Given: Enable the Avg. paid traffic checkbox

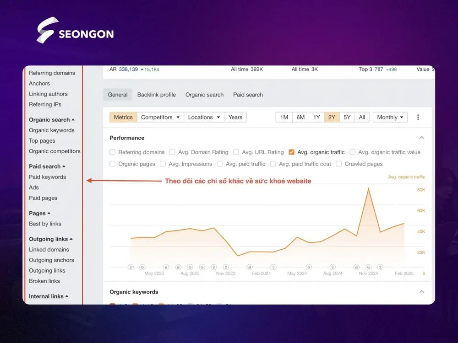Looking at the screenshot, I should [220, 164].
